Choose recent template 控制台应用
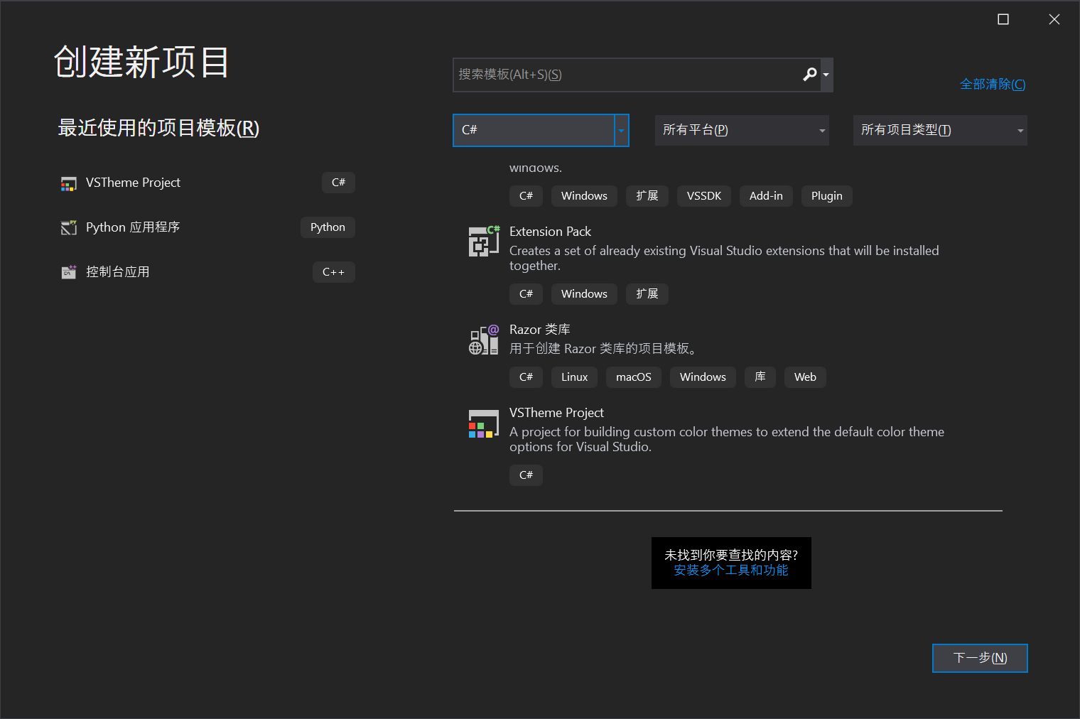 pos(118,272)
